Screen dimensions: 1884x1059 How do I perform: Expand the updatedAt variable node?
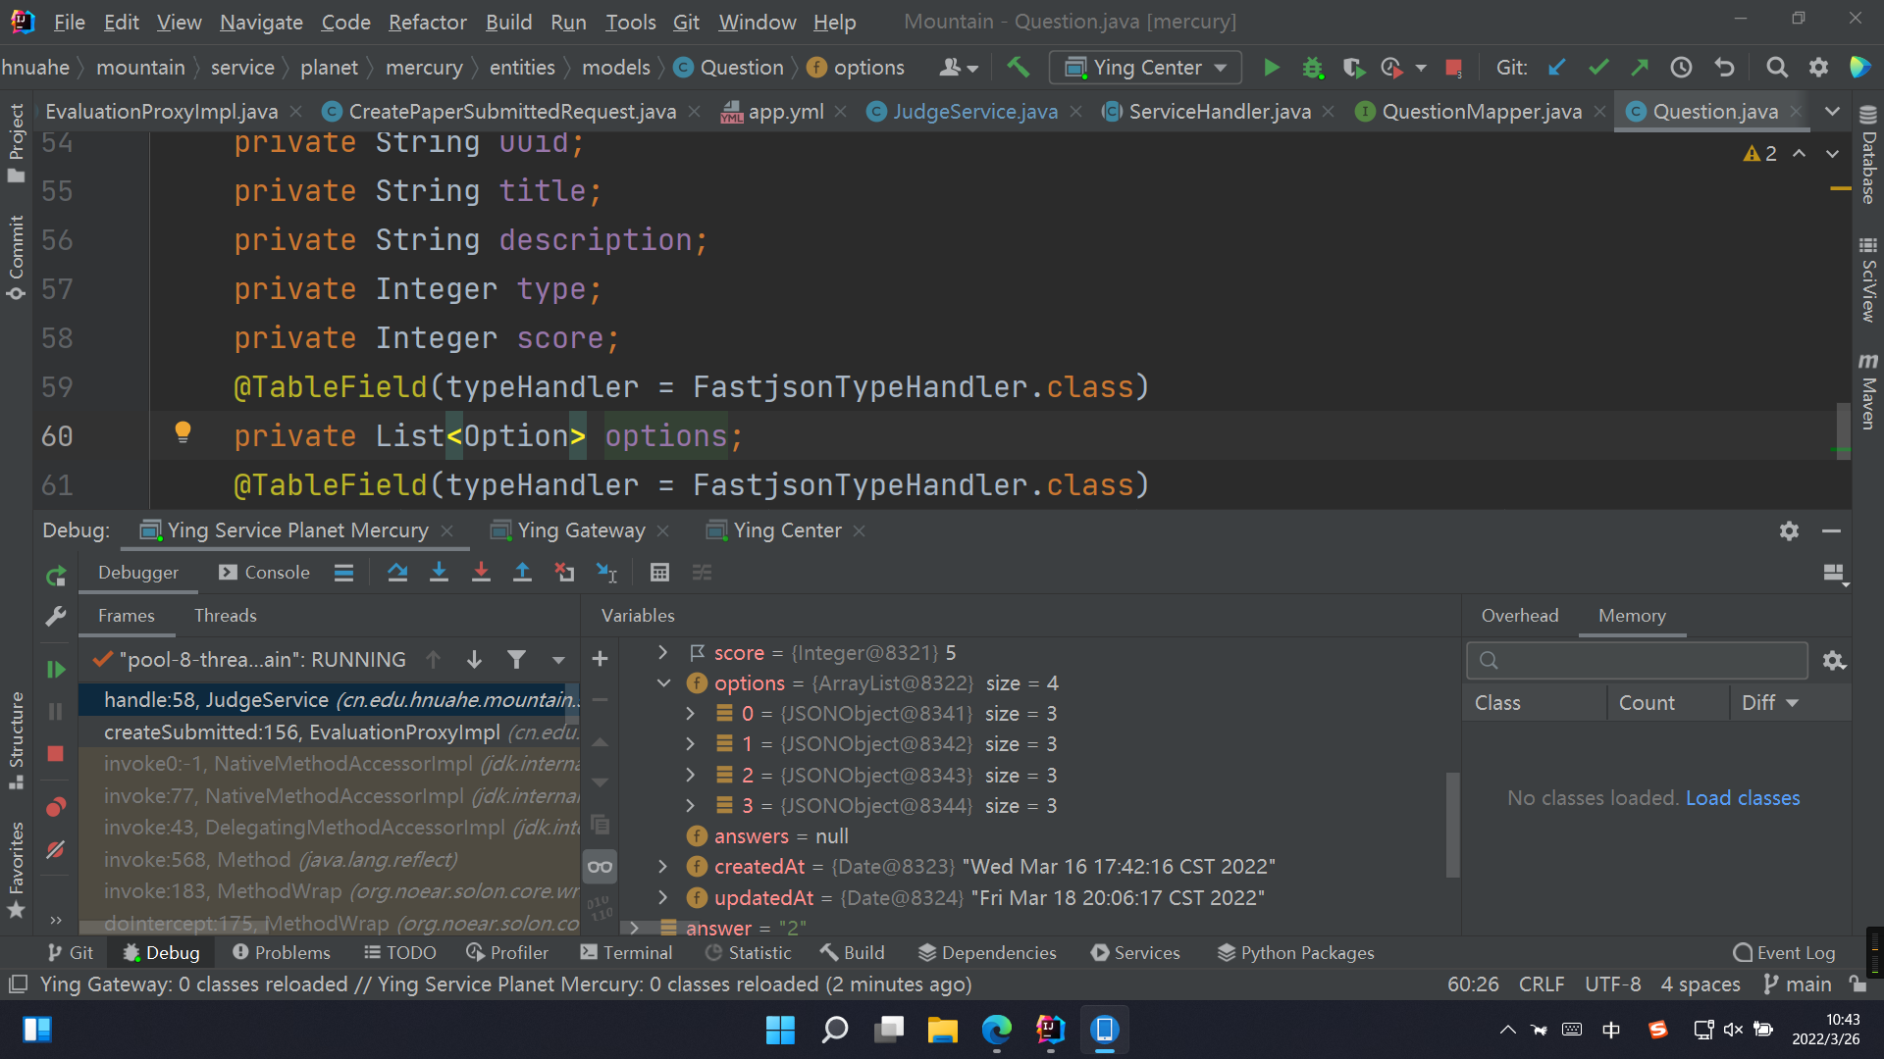pyautogui.click(x=663, y=897)
